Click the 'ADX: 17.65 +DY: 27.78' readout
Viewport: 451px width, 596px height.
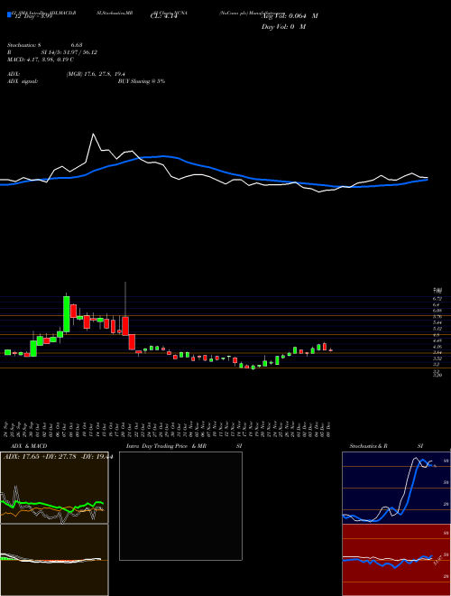tap(38, 457)
